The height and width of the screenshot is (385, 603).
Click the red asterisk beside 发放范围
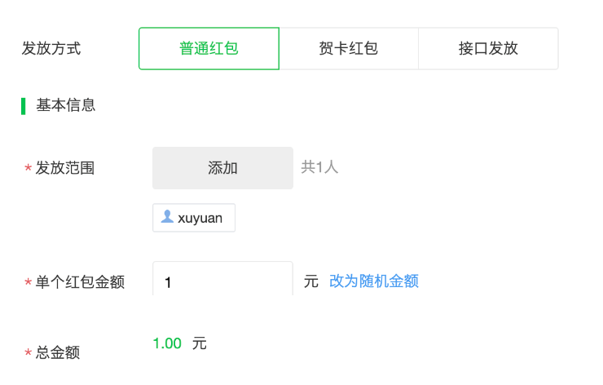[x=28, y=168]
